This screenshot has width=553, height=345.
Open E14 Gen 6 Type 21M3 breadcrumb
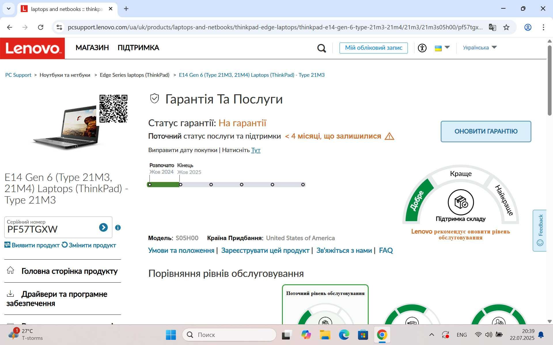(x=252, y=75)
